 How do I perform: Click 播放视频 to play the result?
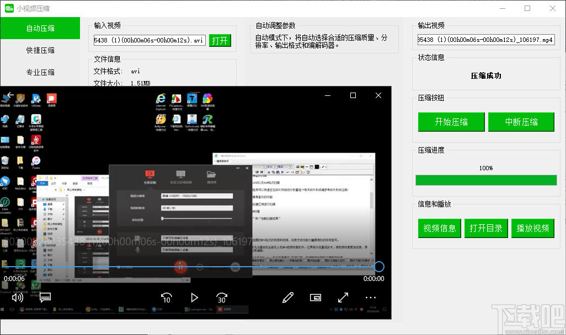coord(533,228)
